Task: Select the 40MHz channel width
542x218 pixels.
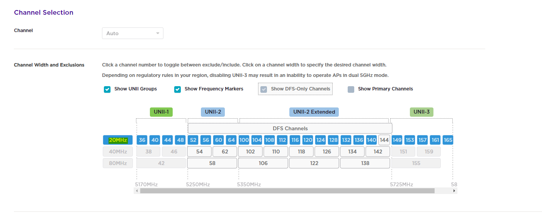Action: (x=118, y=152)
